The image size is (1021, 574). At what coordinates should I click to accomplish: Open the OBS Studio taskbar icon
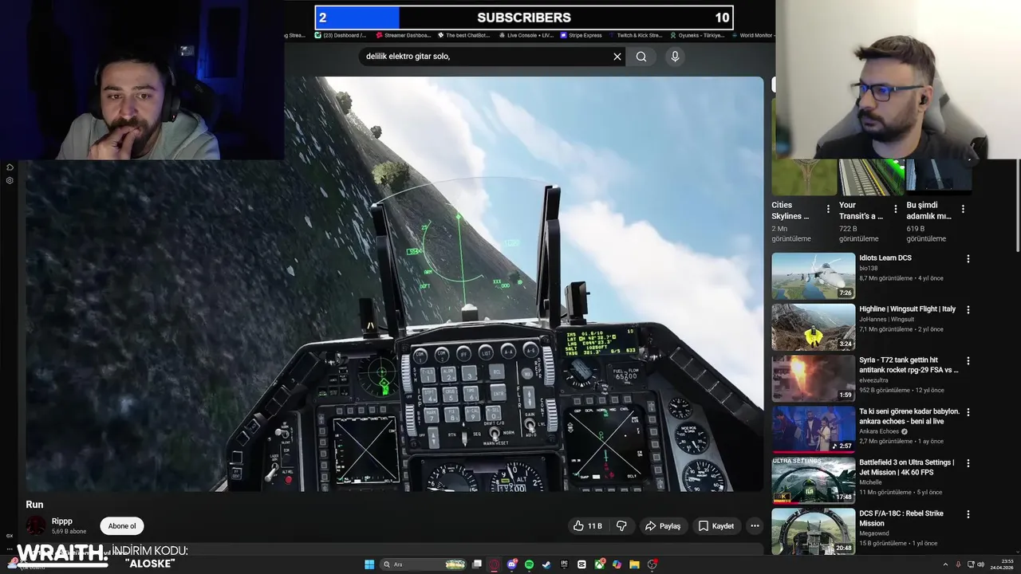click(x=652, y=564)
